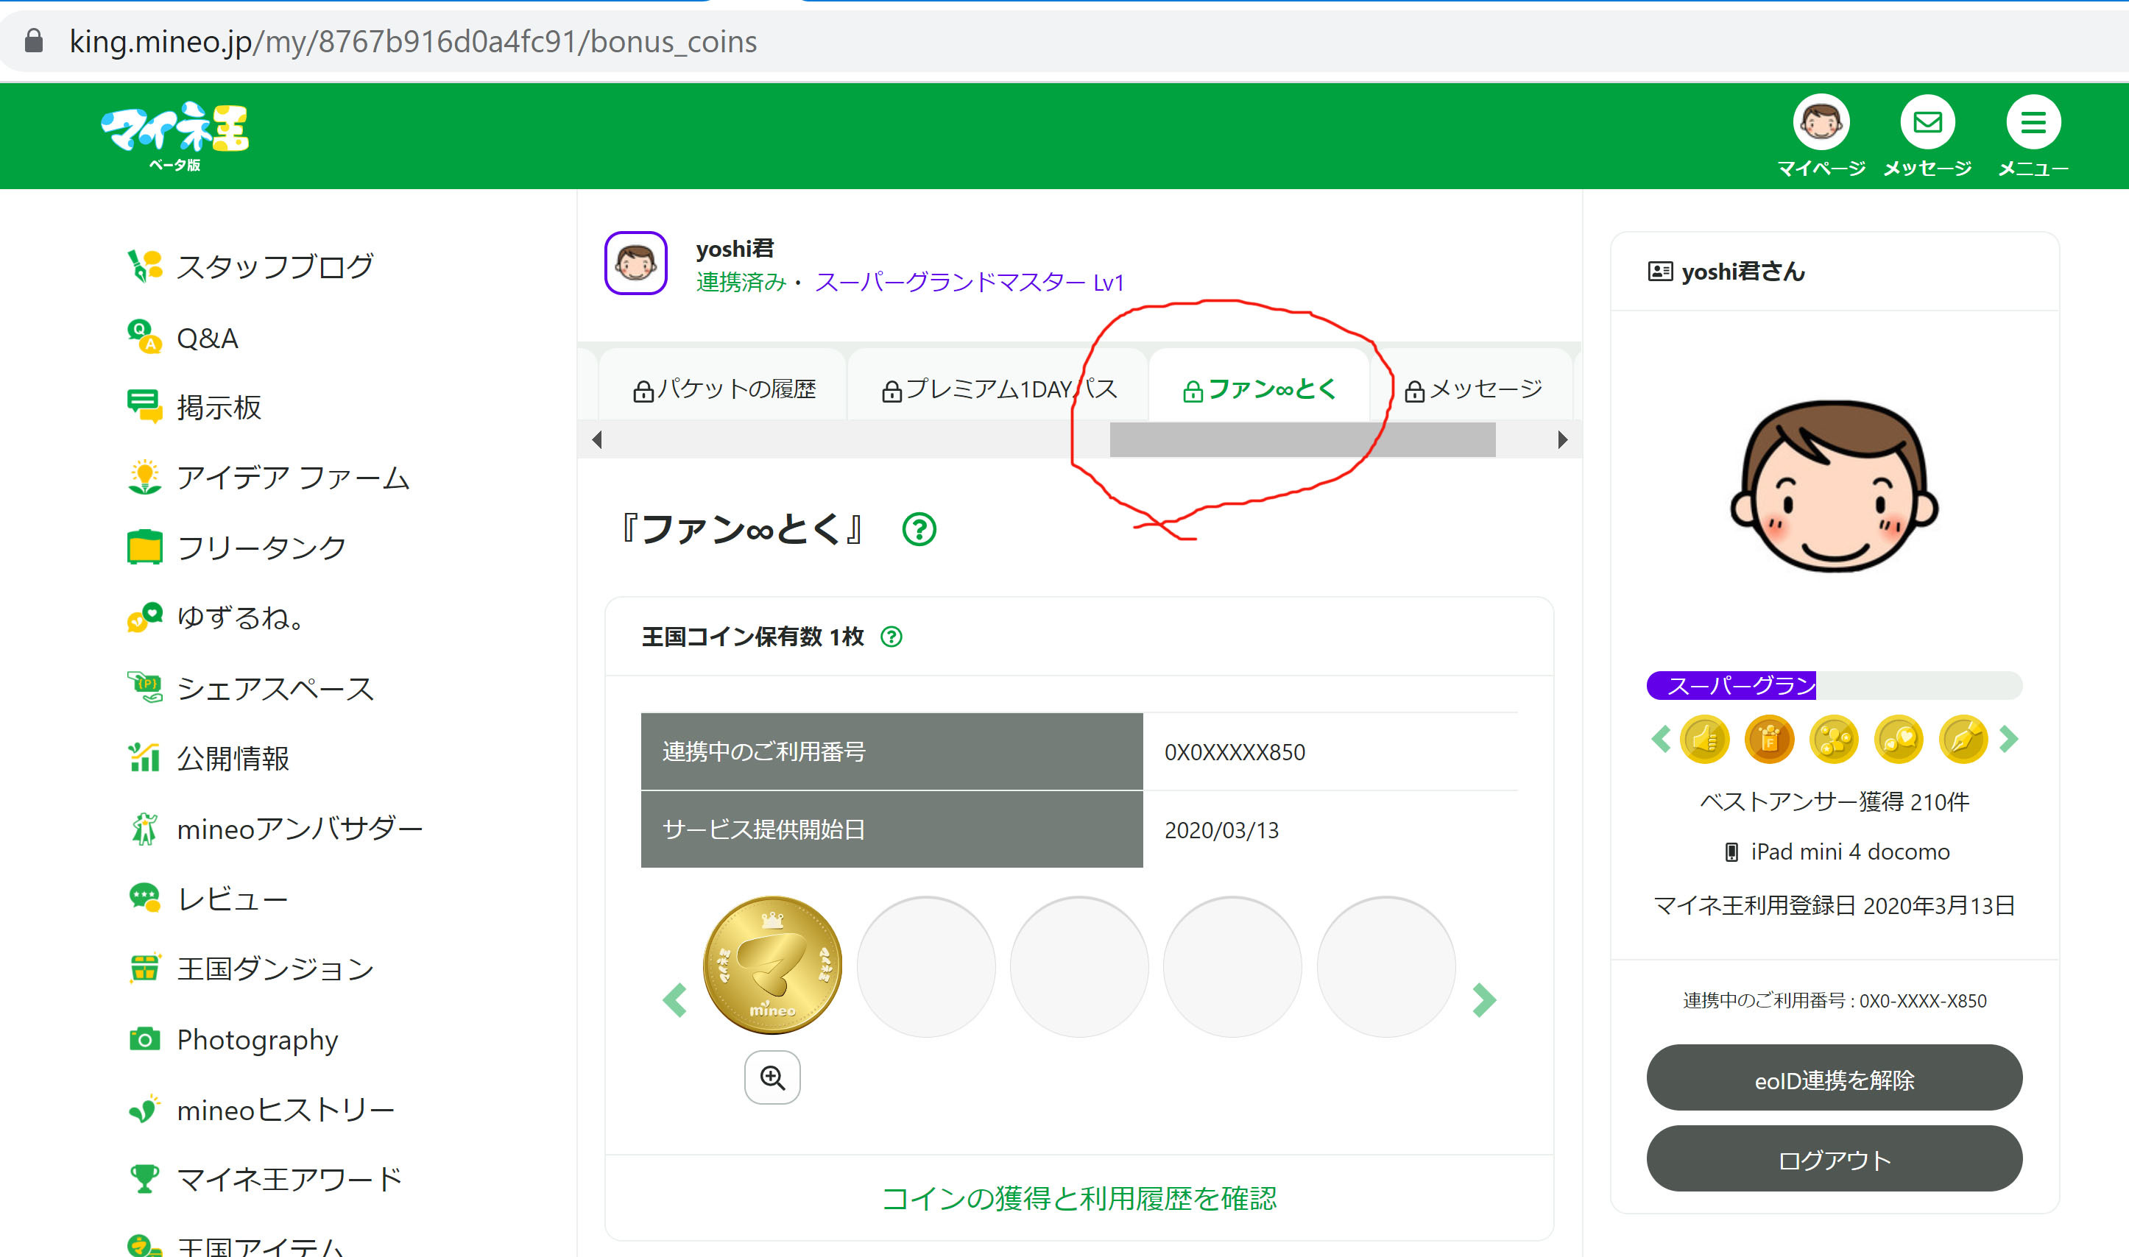Open コインの獲得と利用履歴を確認 link
The height and width of the screenshot is (1257, 2129).
[x=1078, y=1199]
